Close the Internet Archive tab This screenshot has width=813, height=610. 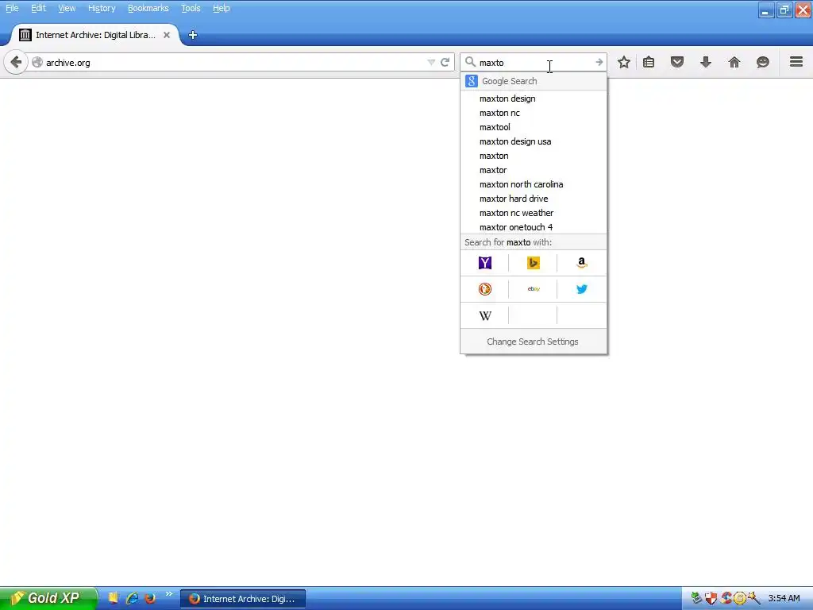pos(167,35)
